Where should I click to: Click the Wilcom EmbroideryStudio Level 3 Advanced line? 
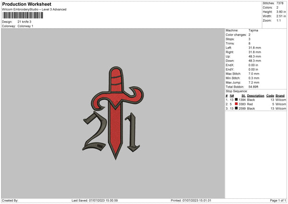coord(34,10)
